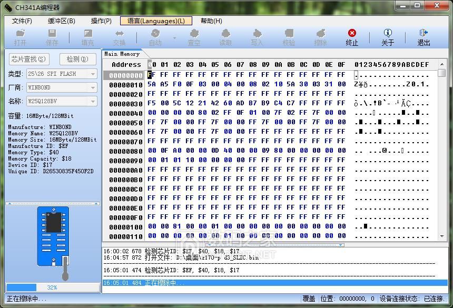Image resolution: width=453 pixels, height=308 pixels.
Task: Run 校验 (Verify) on the chip data
Action: point(289,37)
